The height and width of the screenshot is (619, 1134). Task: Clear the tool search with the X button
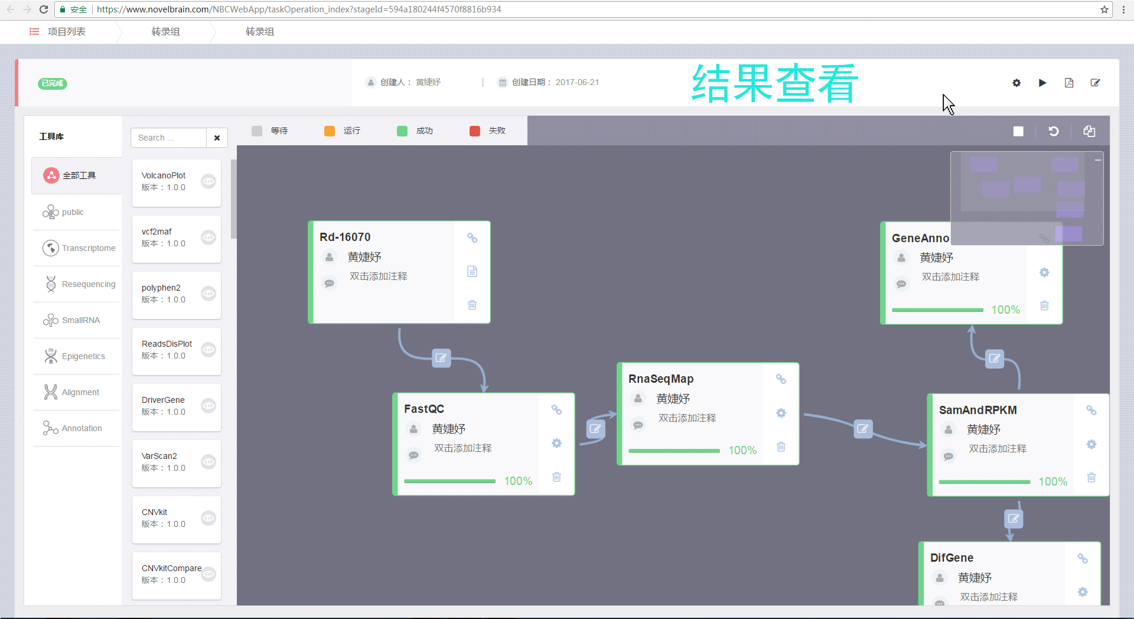coord(217,138)
